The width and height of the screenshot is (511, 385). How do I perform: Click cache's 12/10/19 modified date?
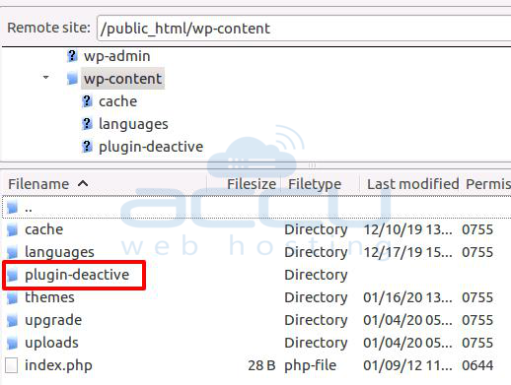point(407,229)
